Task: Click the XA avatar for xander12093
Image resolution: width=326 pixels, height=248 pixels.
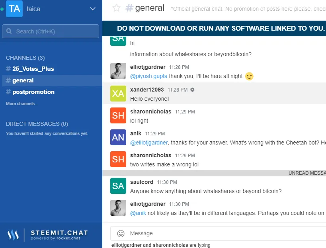Action: click(118, 94)
